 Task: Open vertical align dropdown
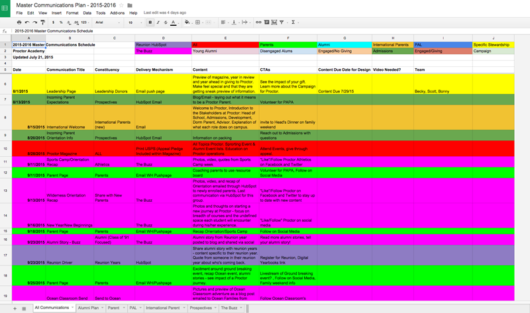(x=235, y=22)
